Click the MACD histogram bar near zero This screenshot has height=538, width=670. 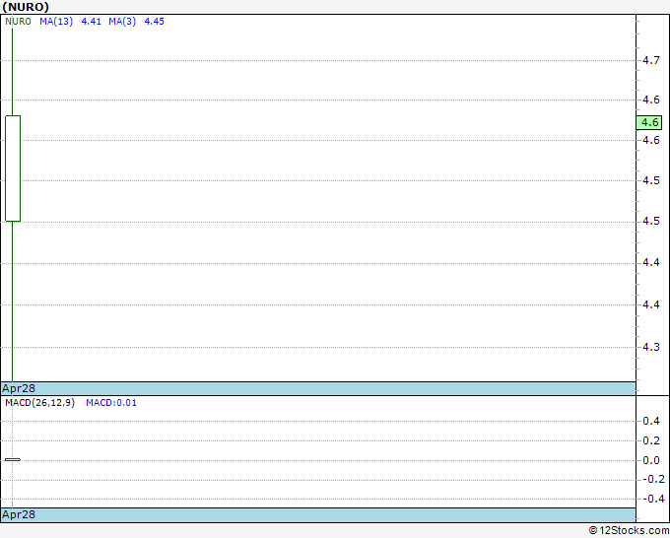click(13, 459)
